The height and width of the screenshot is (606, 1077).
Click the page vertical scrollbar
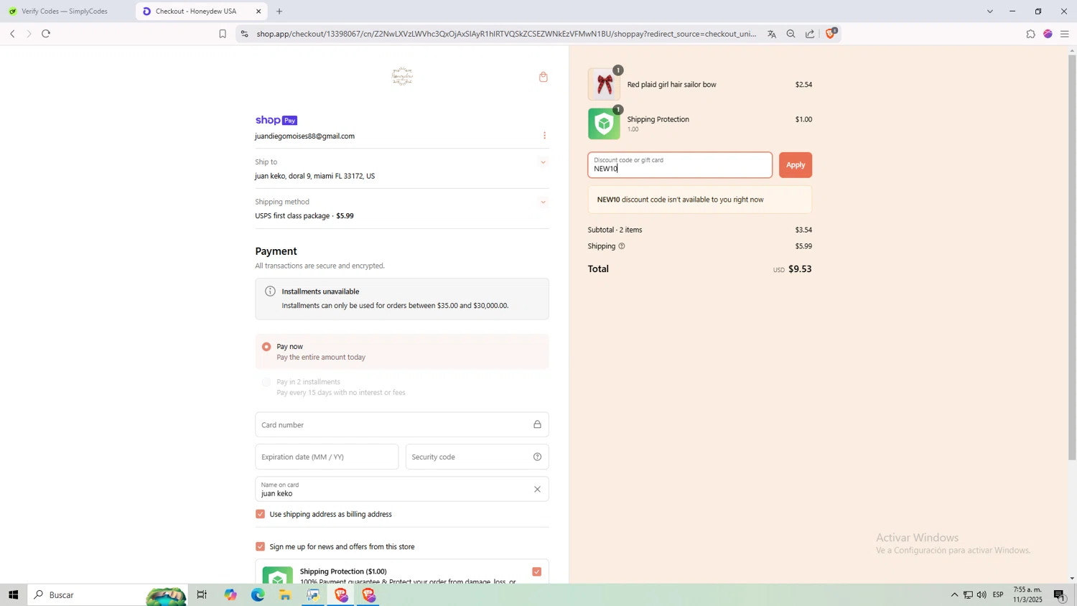pos(1072,256)
